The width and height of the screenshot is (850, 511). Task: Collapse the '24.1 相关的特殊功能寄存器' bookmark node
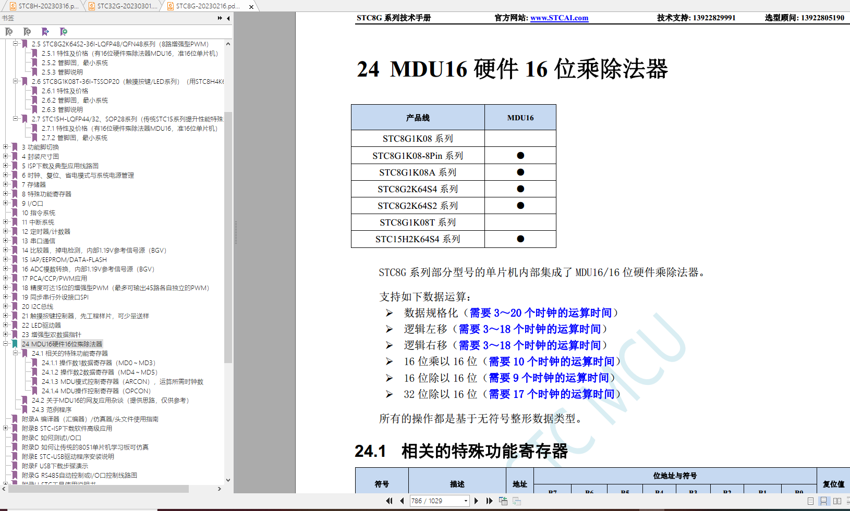[x=16, y=353]
